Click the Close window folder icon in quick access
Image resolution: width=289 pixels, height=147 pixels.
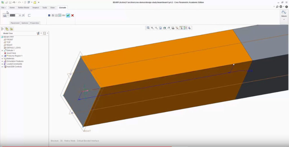click(x=34, y=2)
